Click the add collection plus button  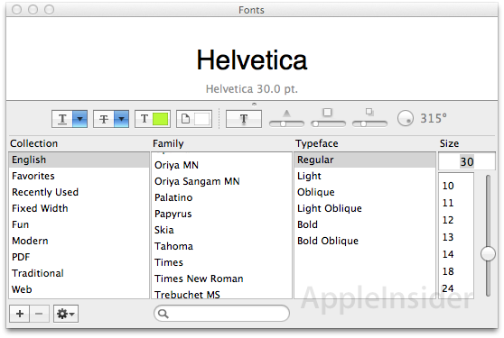point(20,314)
